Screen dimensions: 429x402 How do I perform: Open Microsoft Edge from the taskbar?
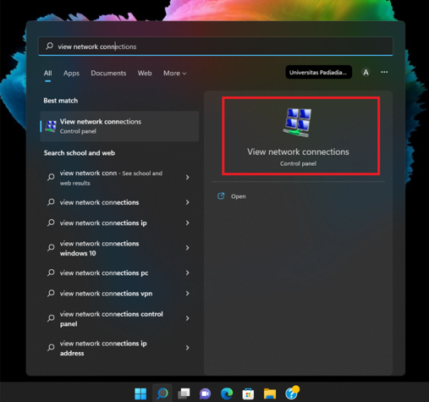click(227, 394)
